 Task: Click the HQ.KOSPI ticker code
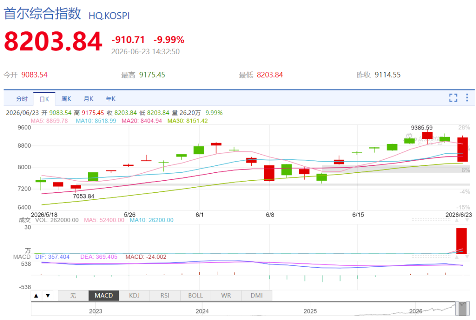pos(109,16)
